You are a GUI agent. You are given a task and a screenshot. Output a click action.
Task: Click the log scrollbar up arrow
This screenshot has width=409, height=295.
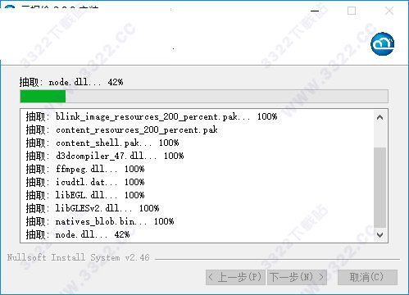pos(379,117)
